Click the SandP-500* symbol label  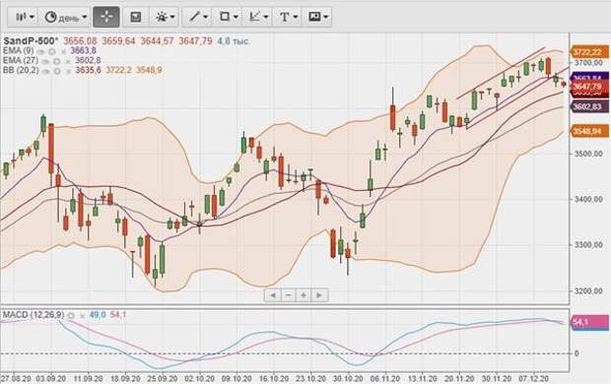31,41
